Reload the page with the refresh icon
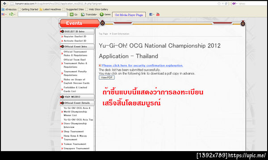 coord(226,4)
